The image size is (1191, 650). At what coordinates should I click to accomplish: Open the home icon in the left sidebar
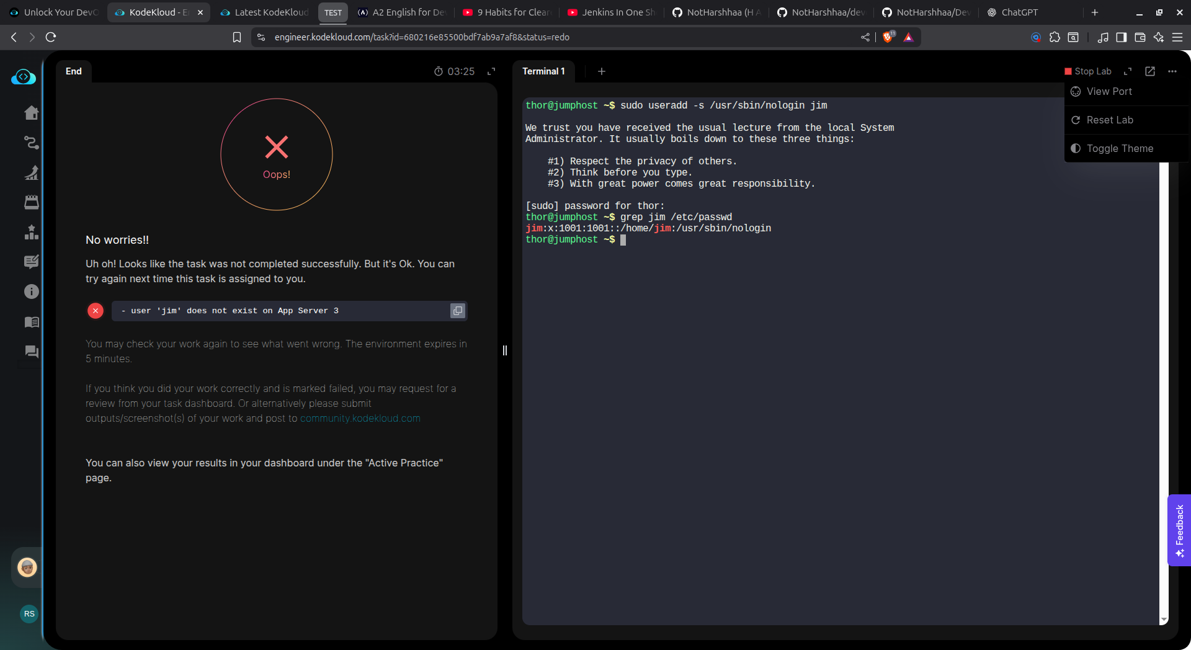pyautogui.click(x=31, y=113)
